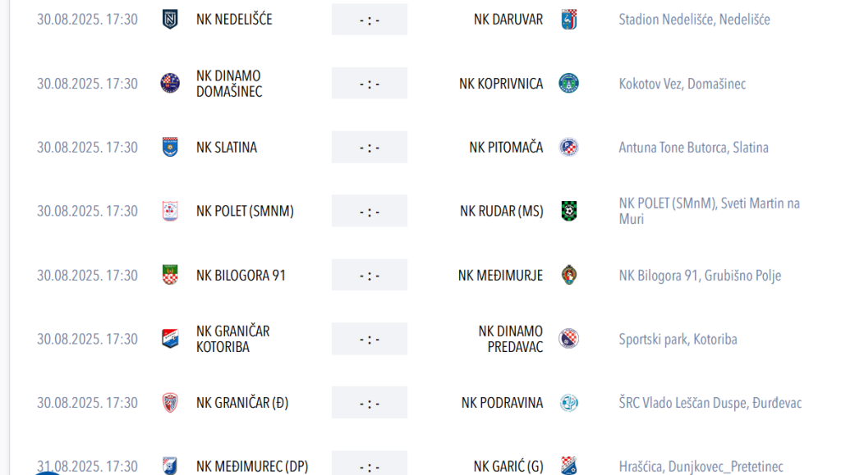
Task: Click the NK Nedelišće club crest
Action: [x=170, y=20]
